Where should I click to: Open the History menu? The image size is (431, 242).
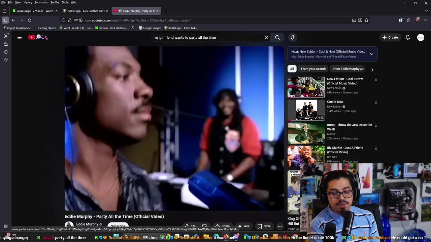pos(28,2)
